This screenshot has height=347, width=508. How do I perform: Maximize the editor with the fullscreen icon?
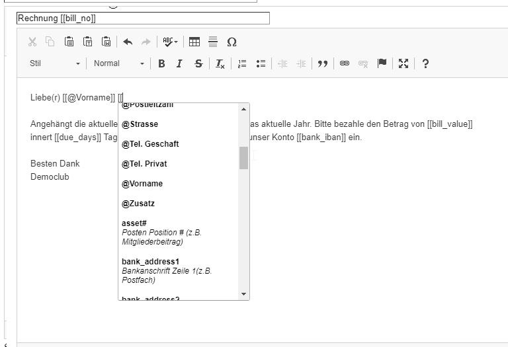(x=403, y=63)
